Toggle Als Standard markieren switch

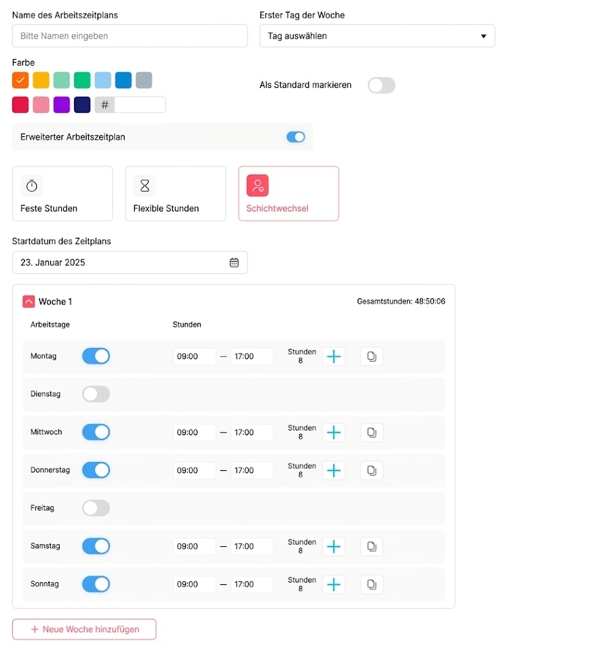pyautogui.click(x=382, y=85)
